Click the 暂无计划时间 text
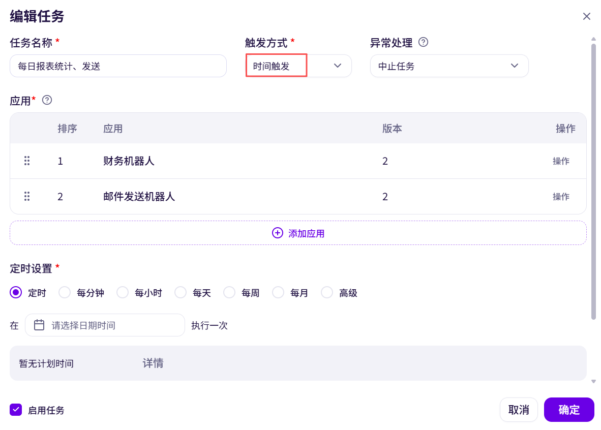601x430 pixels. point(46,363)
